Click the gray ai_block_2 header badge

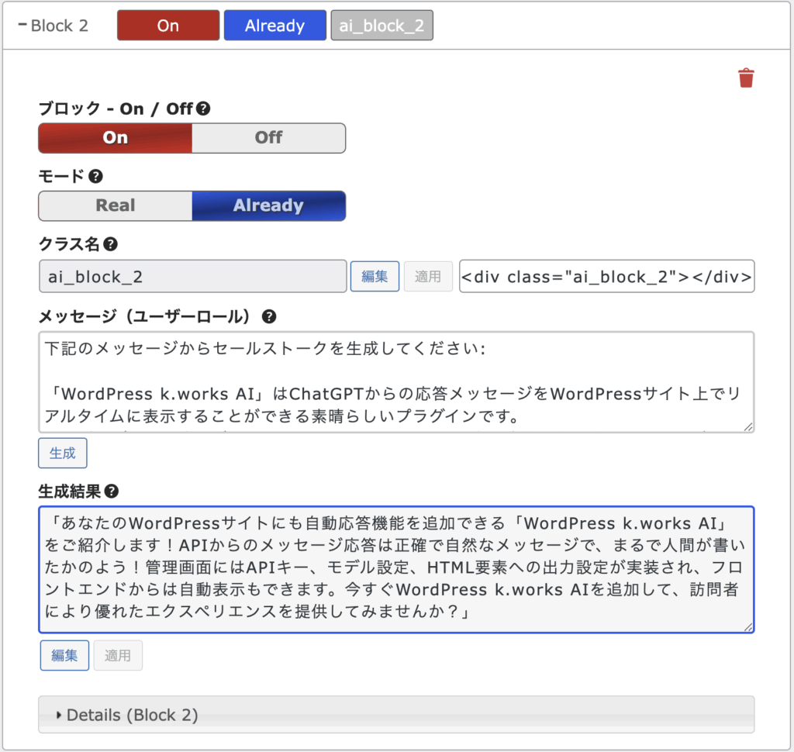pos(381,26)
